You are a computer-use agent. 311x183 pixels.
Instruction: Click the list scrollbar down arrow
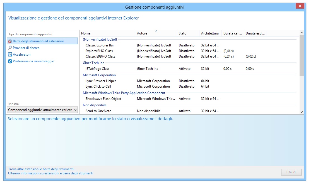pos(302,112)
